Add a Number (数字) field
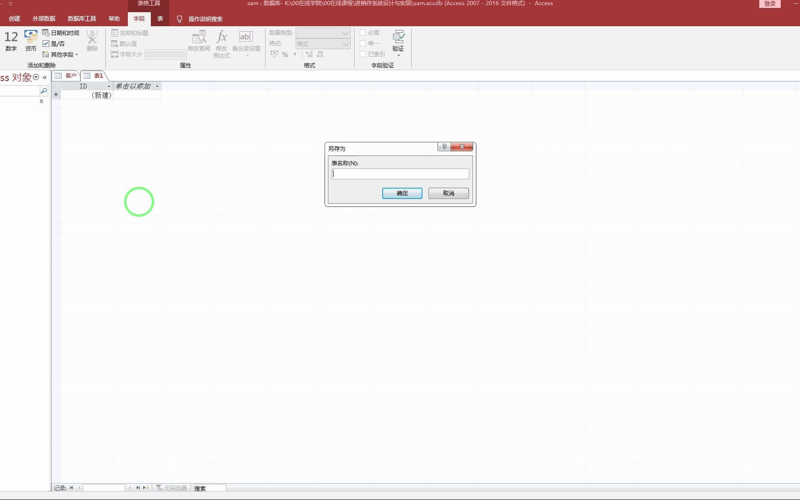Viewport: 800px width, 500px height. [11, 41]
